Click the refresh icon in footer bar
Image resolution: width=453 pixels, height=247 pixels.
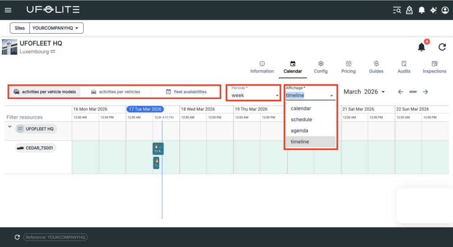point(17,237)
